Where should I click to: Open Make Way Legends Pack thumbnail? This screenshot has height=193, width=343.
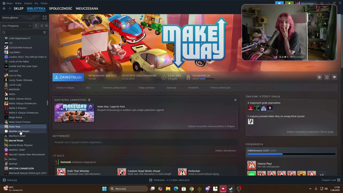tap(74, 113)
